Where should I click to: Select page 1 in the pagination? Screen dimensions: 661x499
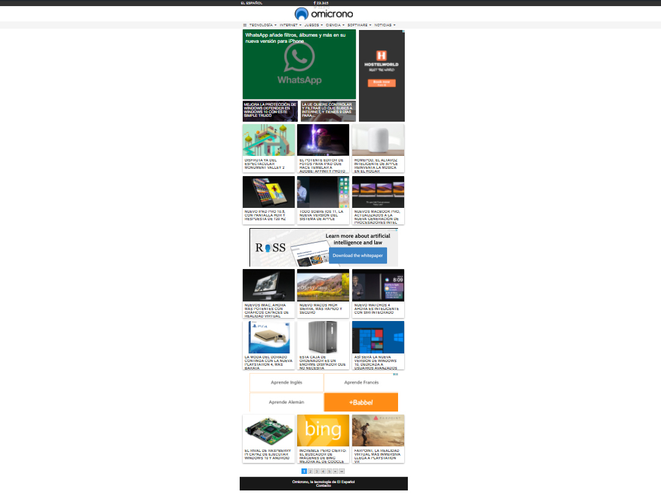tap(304, 471)
